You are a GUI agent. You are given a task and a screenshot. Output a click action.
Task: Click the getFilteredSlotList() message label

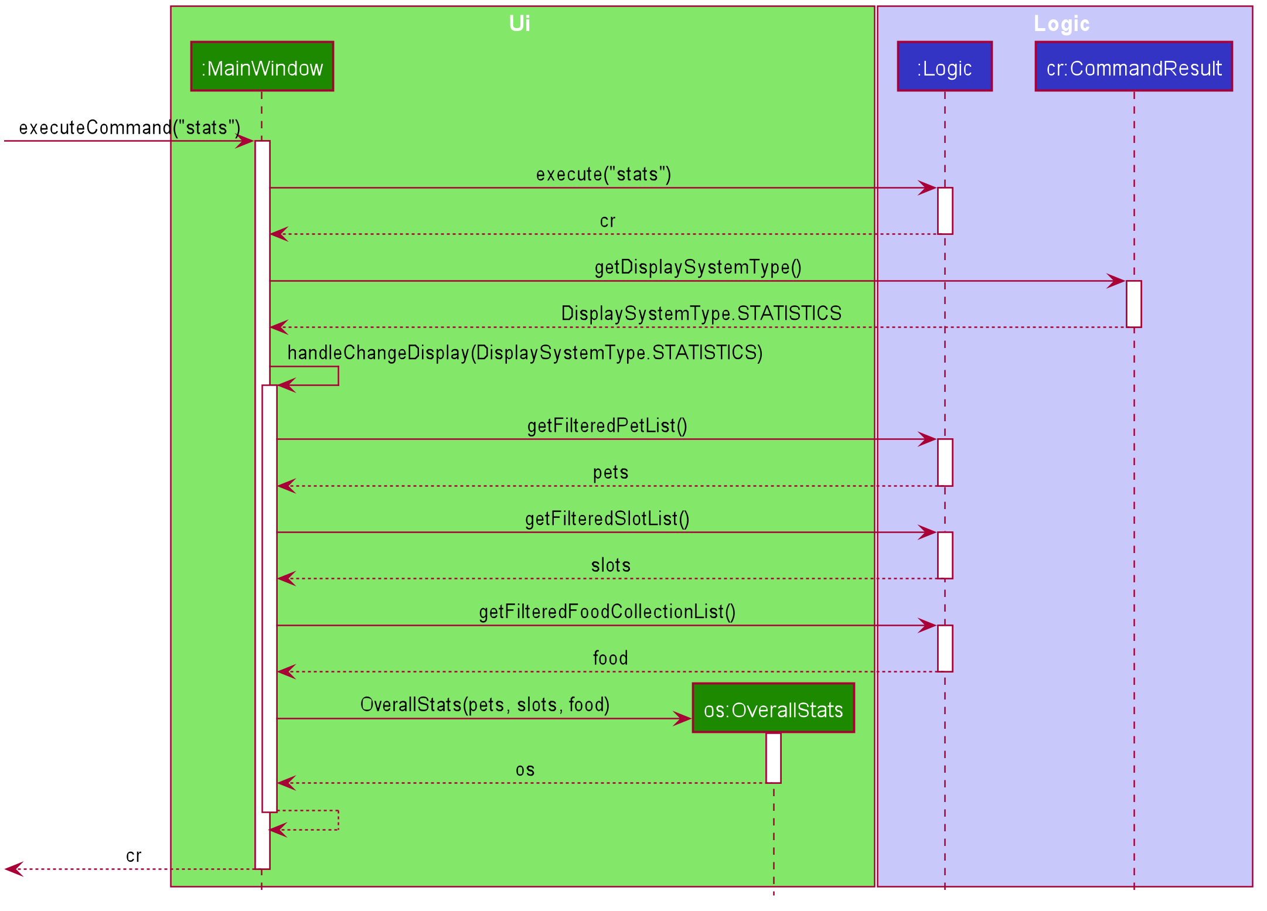(x=607, y=519)
